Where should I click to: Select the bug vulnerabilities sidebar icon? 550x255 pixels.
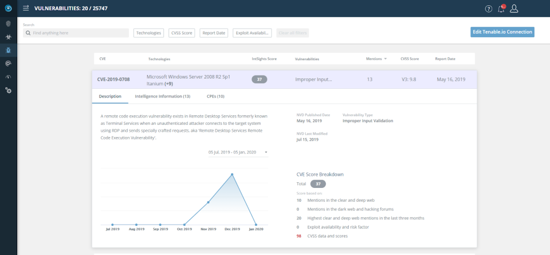[x=9, y=50]
